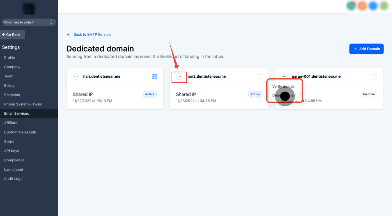
Task: Go to Company settings
Action: pyautogui.click(x=12, y=67)
